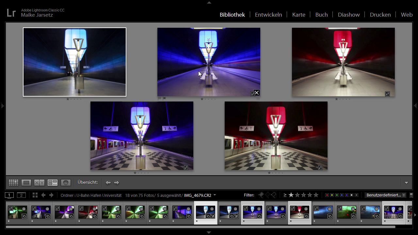
Task: Click the filmstrip grid shortcut icon
Action: [35, 195]
